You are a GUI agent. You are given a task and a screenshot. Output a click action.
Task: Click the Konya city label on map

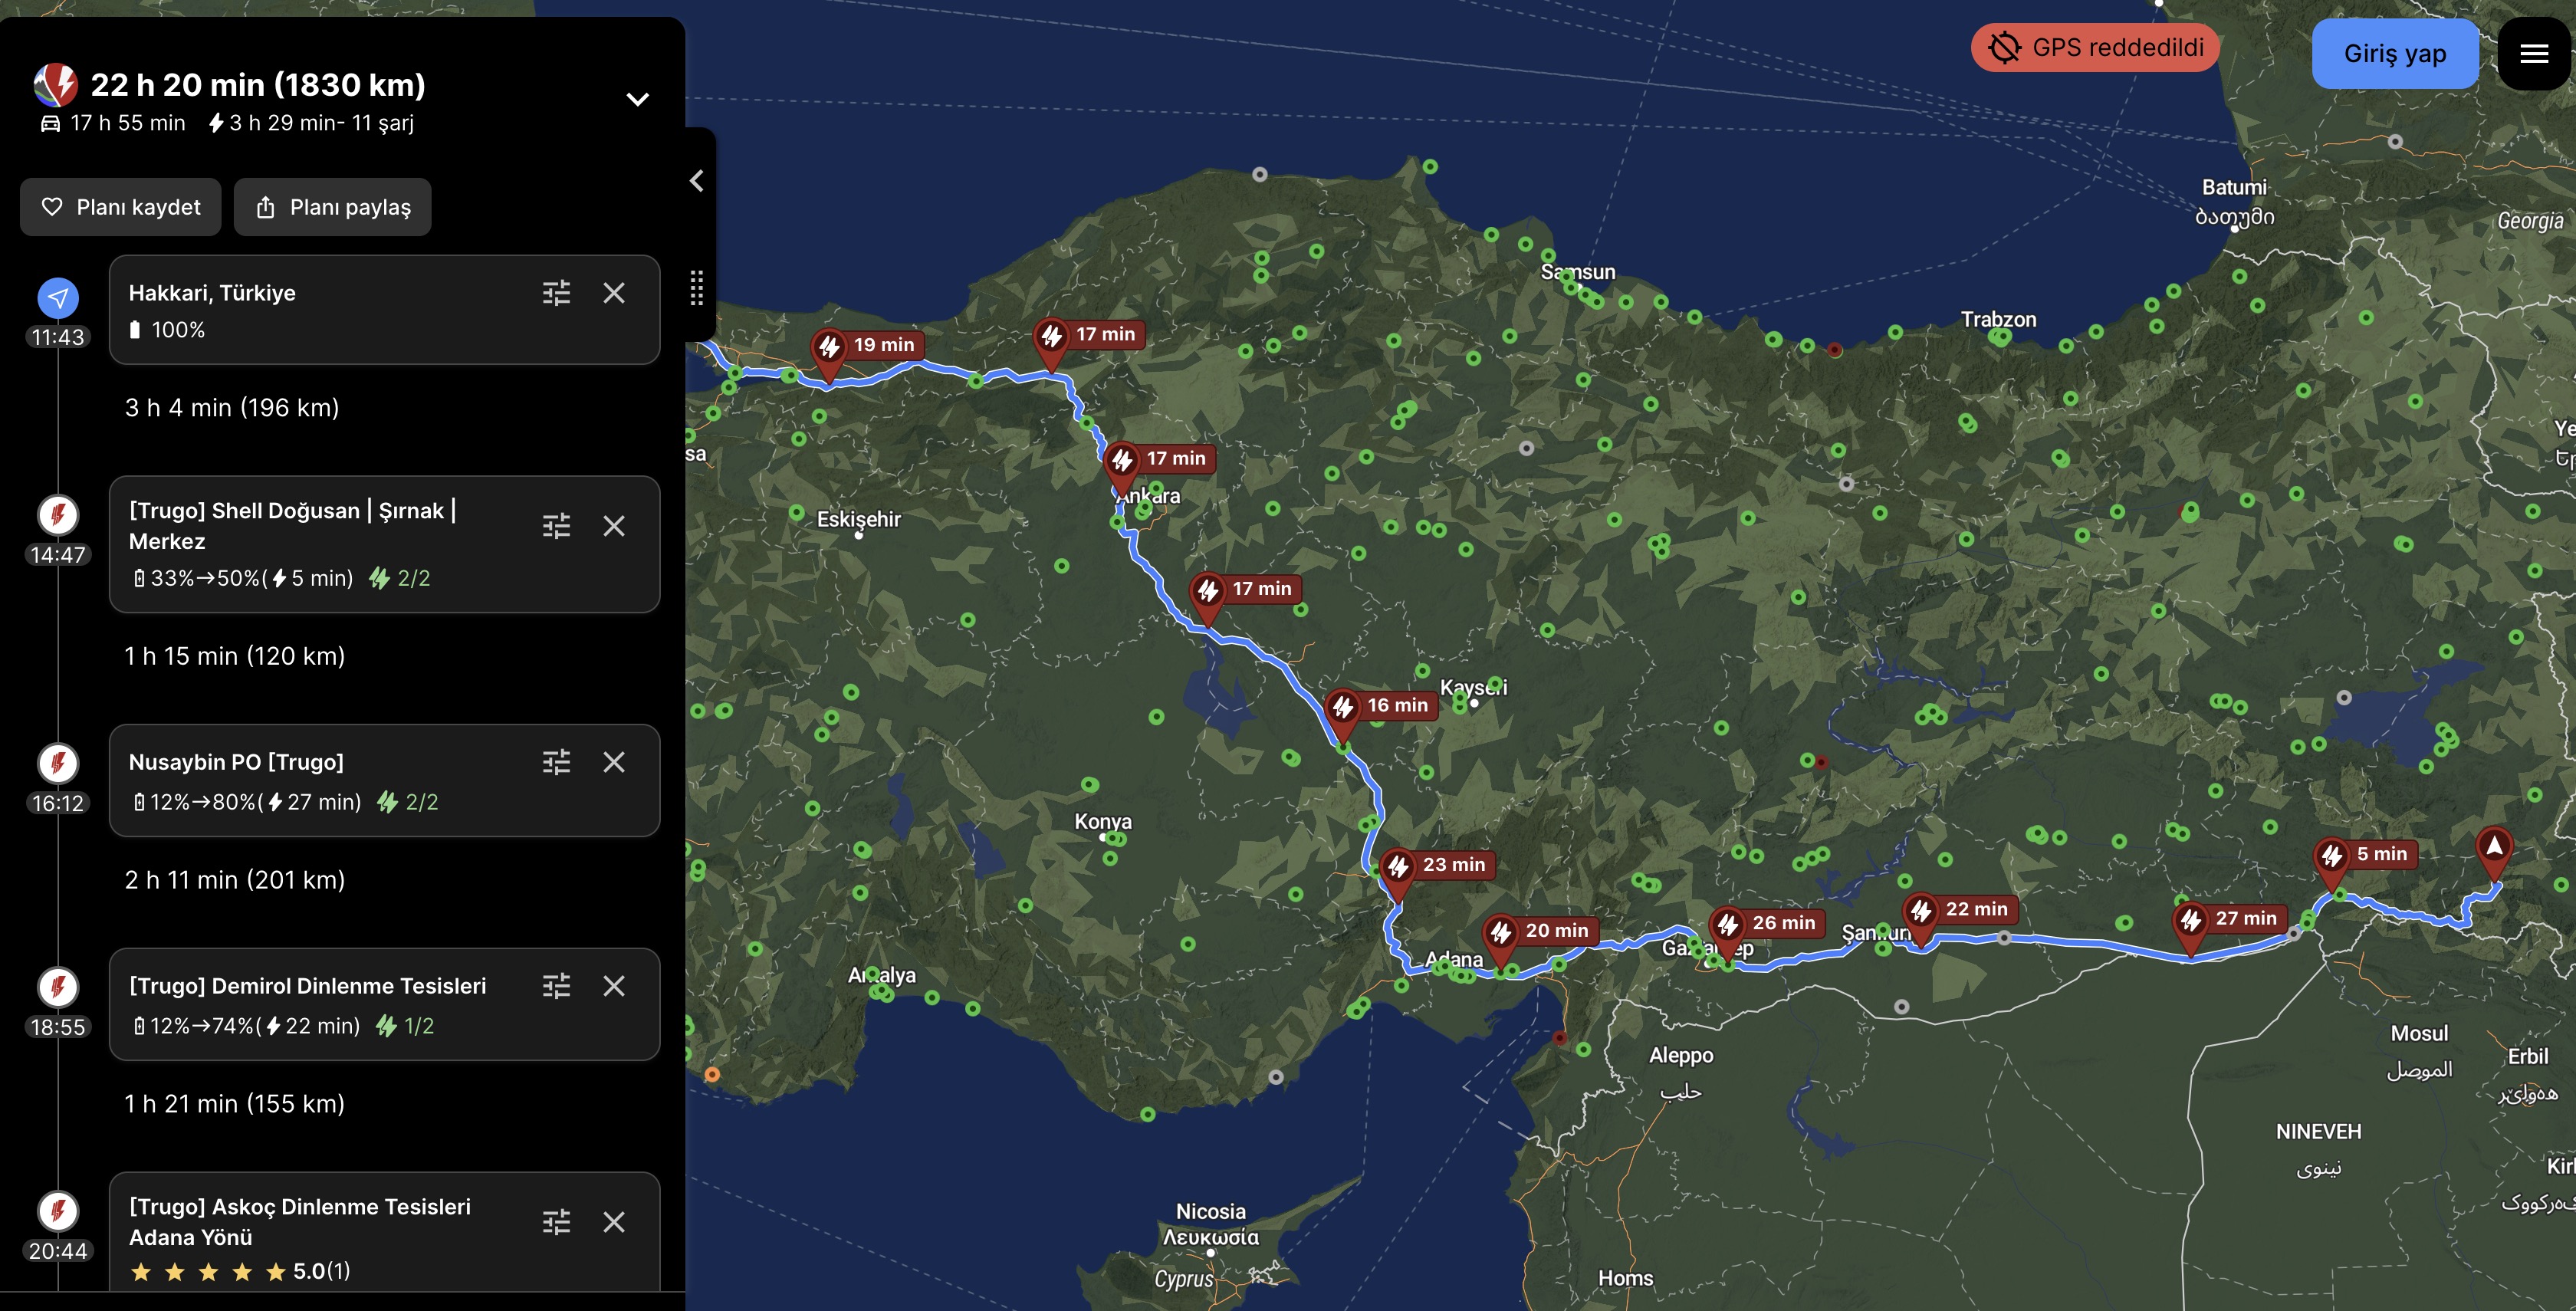1103,822
